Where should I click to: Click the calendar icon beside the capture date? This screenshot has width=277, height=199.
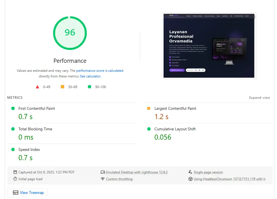tap(15, 172)
